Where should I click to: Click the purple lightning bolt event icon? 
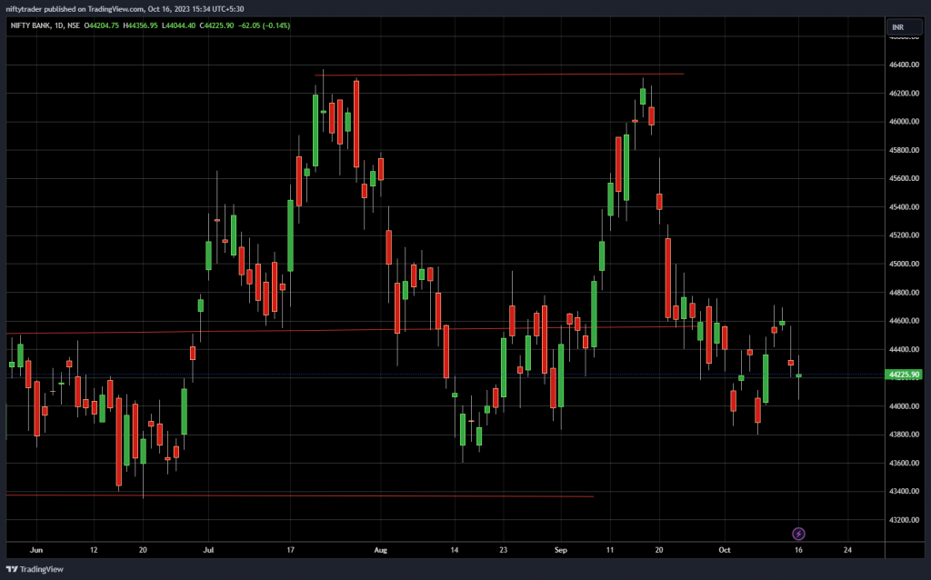click(798, 534)
